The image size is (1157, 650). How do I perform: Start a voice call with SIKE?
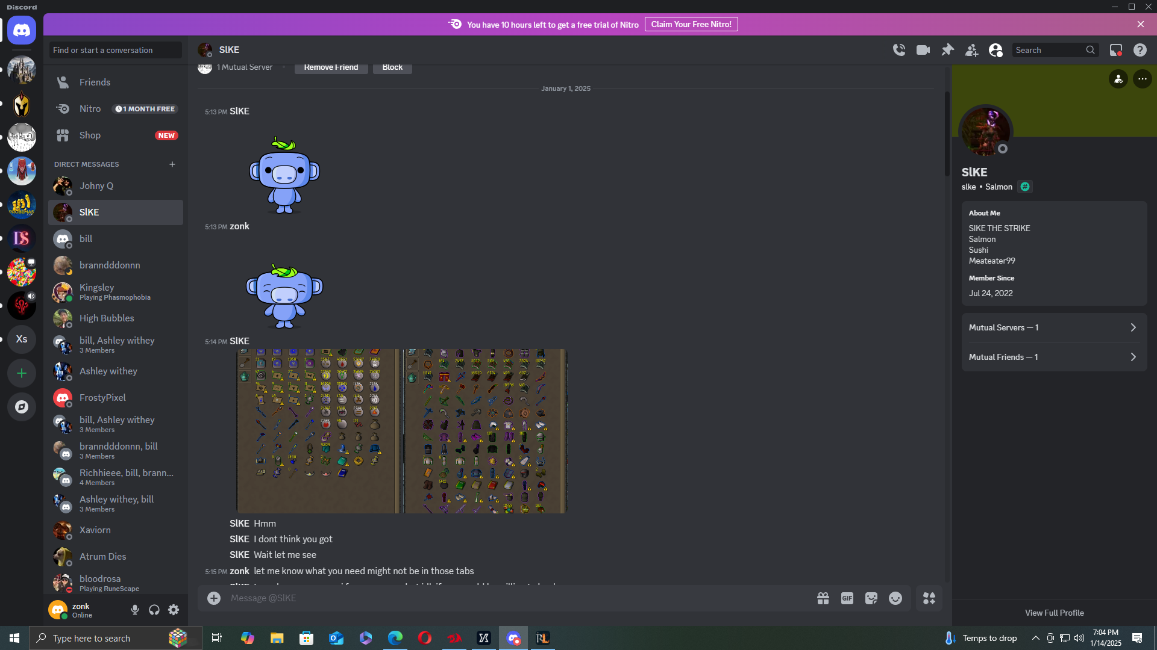(899, 50)
